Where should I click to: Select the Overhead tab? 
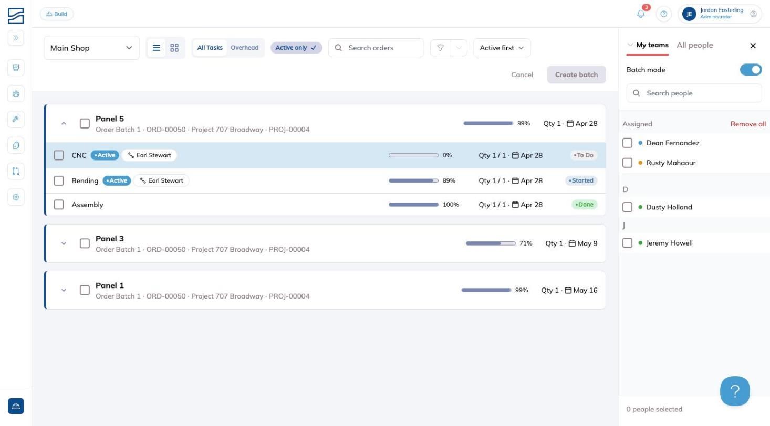[244, 48]
